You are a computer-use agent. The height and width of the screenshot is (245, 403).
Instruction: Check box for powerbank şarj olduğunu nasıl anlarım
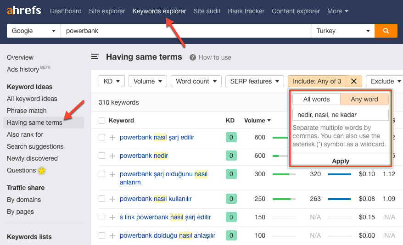click(x=102, y=174)
